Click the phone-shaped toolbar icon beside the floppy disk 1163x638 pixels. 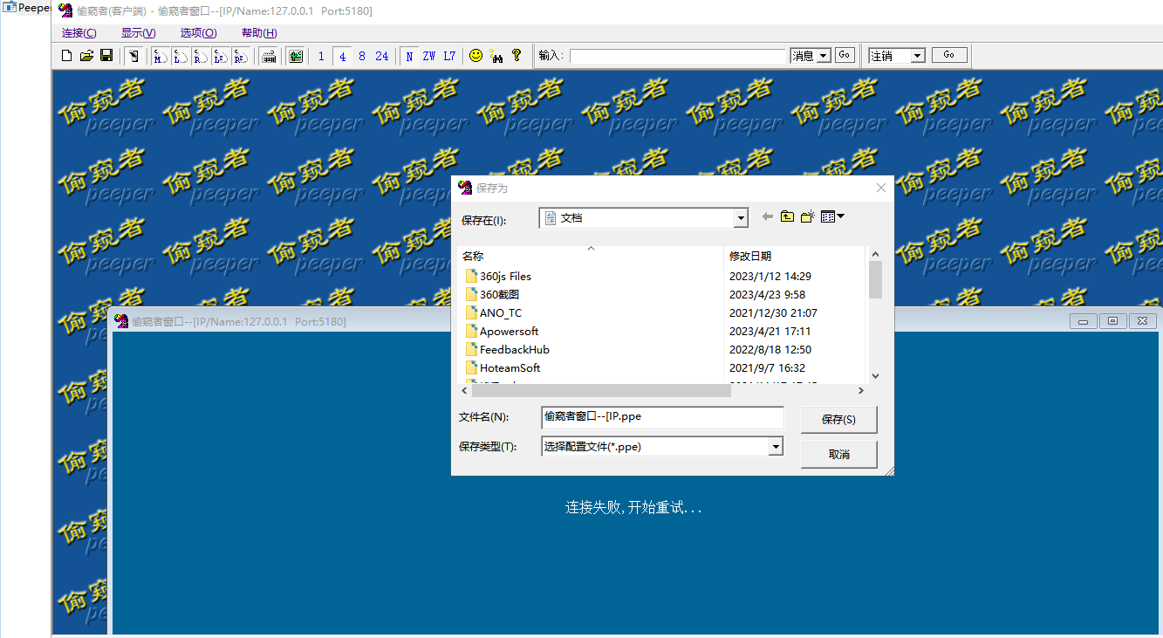point(133,56)
